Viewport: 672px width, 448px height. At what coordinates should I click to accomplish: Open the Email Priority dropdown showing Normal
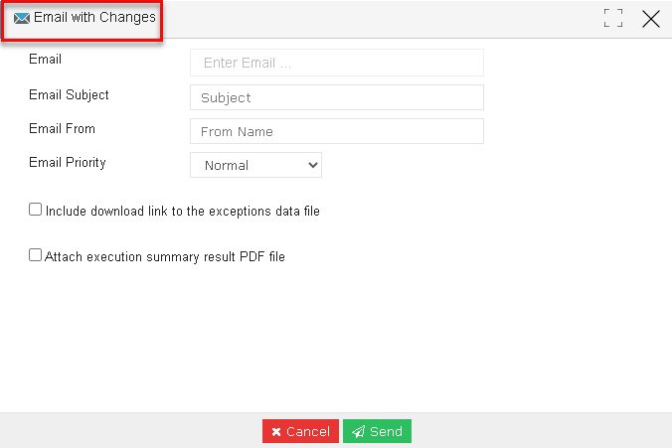(x=255, y=165)
